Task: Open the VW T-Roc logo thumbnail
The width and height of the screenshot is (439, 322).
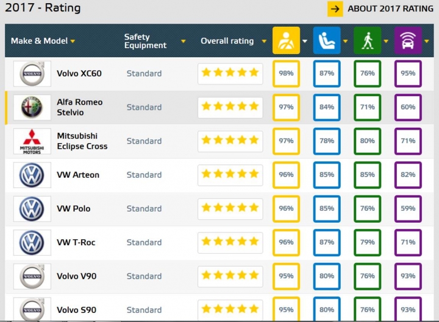Action: (32, 243)
